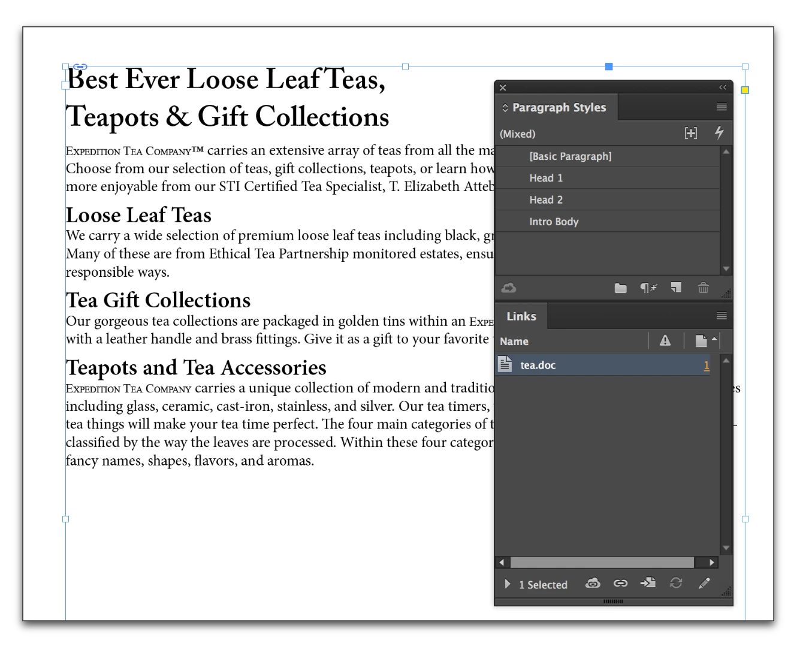Click the Links horizontal scrollbar thumb
Image resolution: width=797 pixels, height=647 pixels.
point(602,563)
